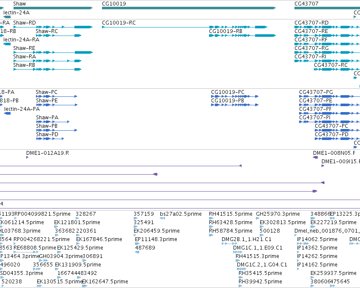Click the CG10019-PC polypeptide label
Screen dimensions: 360x288
click(228, 92)
